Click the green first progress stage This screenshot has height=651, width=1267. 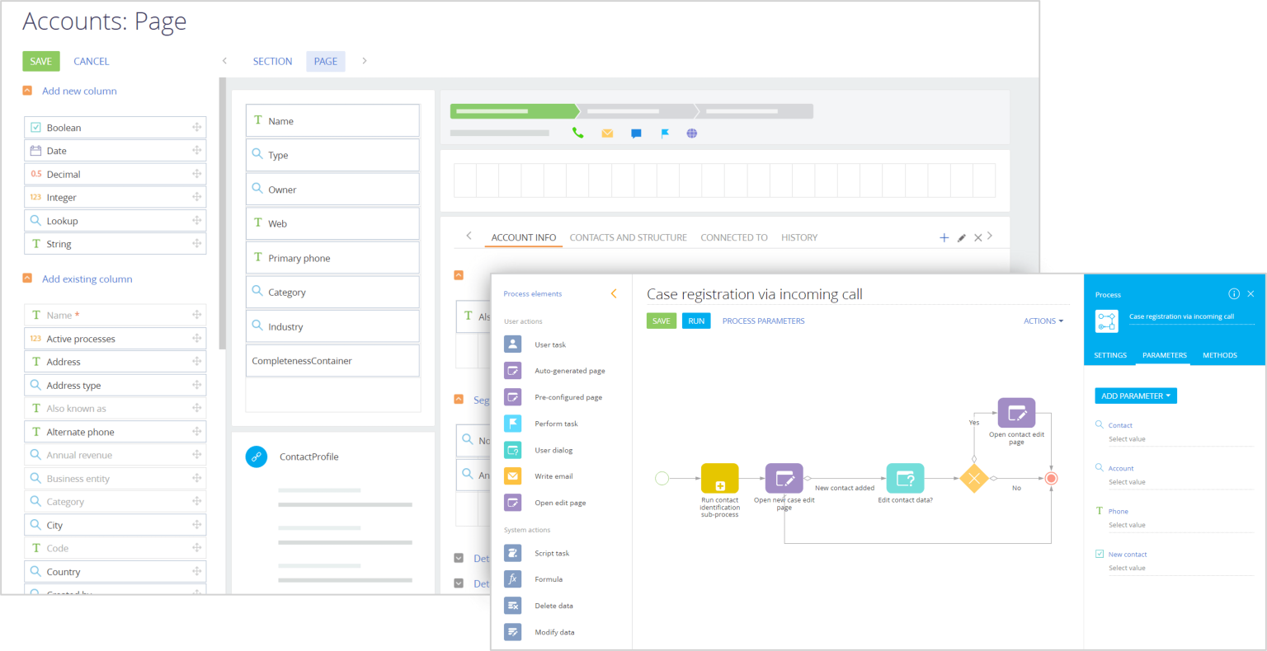pos(513,111)
